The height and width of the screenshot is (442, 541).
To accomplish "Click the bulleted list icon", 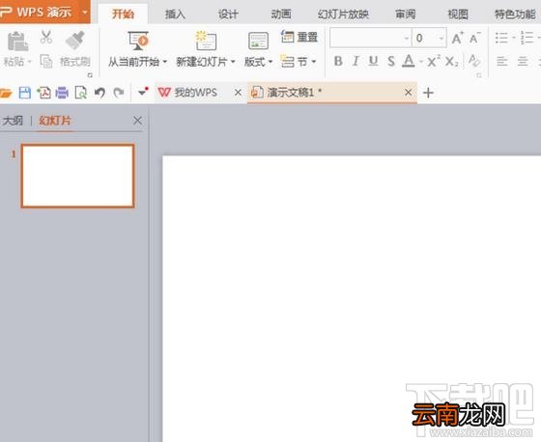I will pyautogui.click(x=501, y=38).
